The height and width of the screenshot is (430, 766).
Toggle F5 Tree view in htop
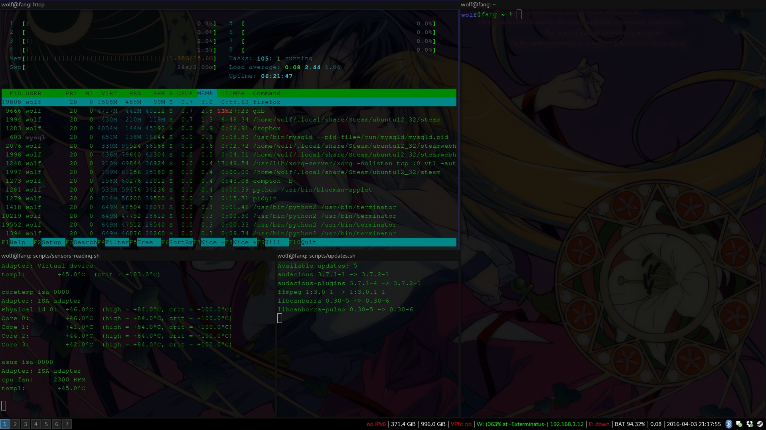pyautogui.click(x=145, y=242)
